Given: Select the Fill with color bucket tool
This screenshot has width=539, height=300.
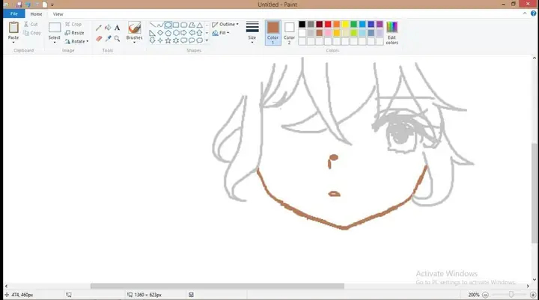Looking at the screenshot, I should (x=108, y=28).
